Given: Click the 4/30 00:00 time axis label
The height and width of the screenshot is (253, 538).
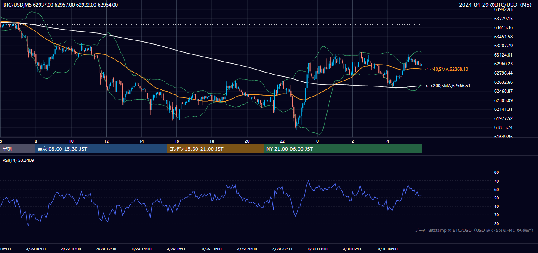Looking at the screenshot, I should point(317,249).
